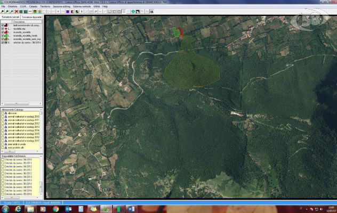Screen dimensions: 337x213
Task: Enable 'animali maltrattati e randagi 2010' checkbox
Action: (x=3, y=117)
